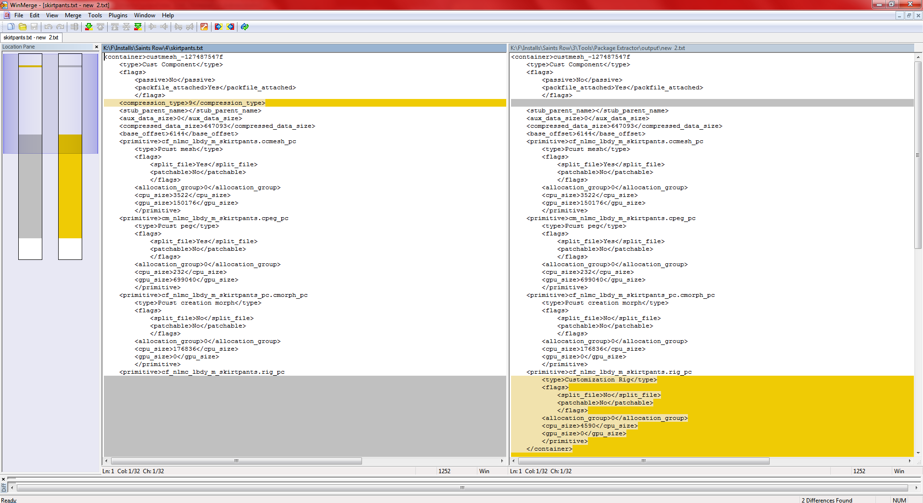Click right pane path header new 2.txt

(x=711, y=48)
